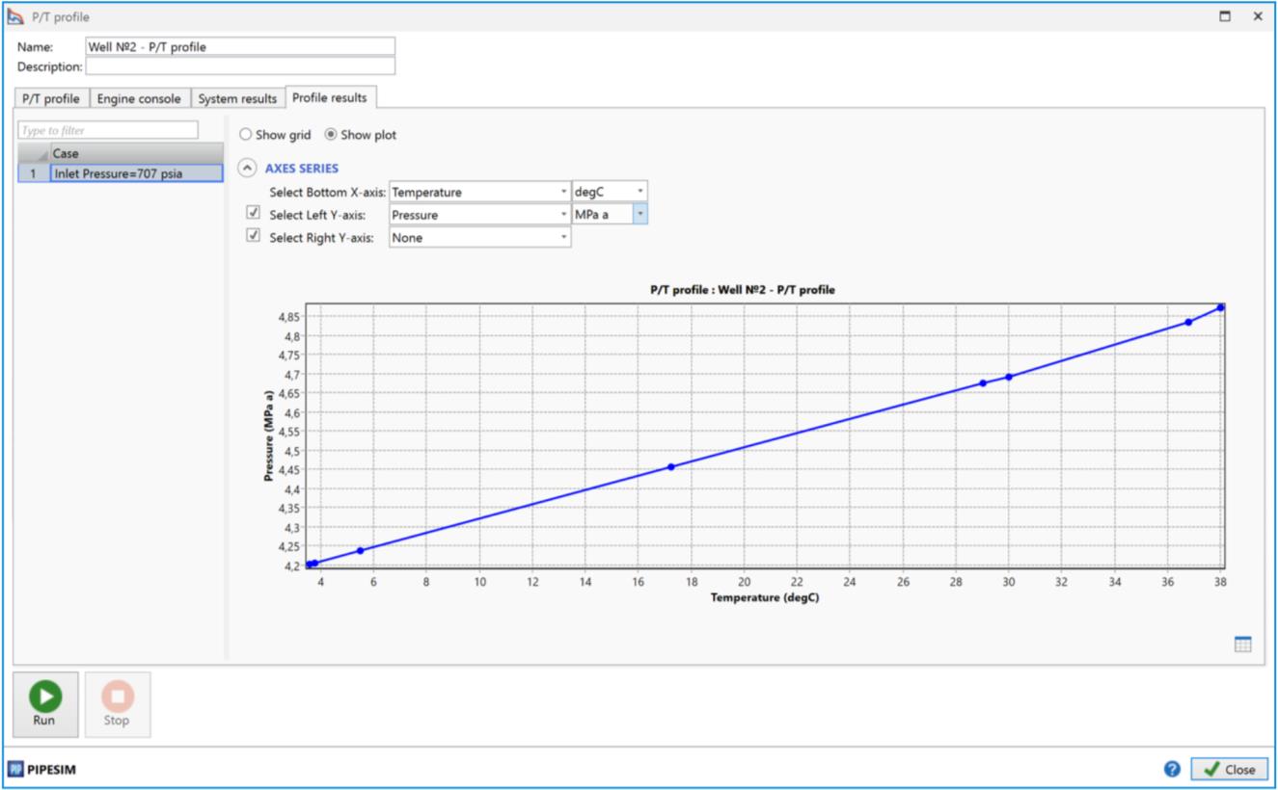Switch to the System results tab
Screen dimensions: 1278x790
(x=237, y=98)
